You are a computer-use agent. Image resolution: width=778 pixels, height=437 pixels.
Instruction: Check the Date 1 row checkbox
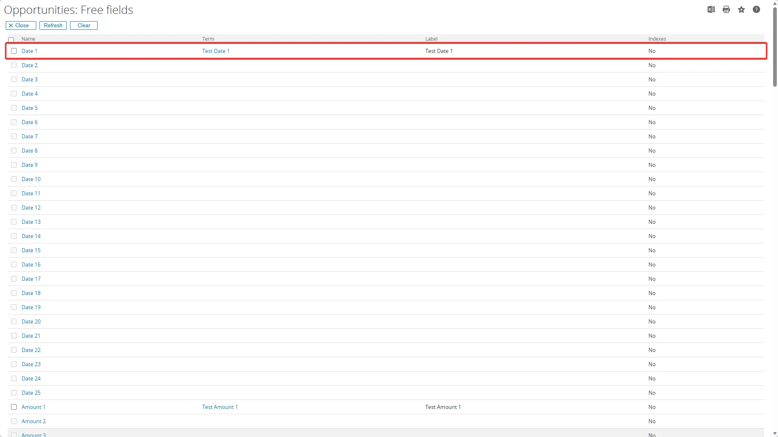14,51
